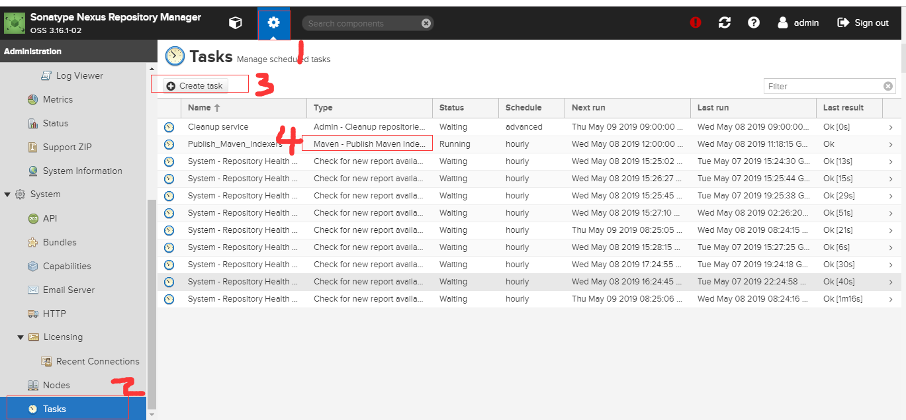Sort by the Type column header
This screenshot has height=420, width=906.
click(x=369, y=108)
